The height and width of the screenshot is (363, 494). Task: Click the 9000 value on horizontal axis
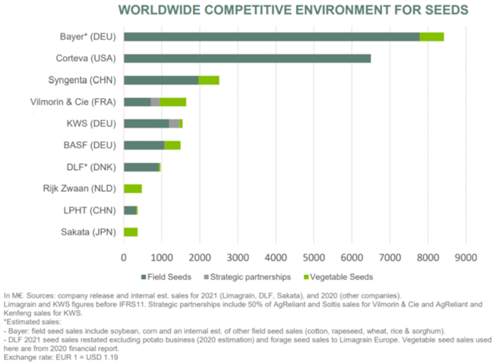coord(465,257)
